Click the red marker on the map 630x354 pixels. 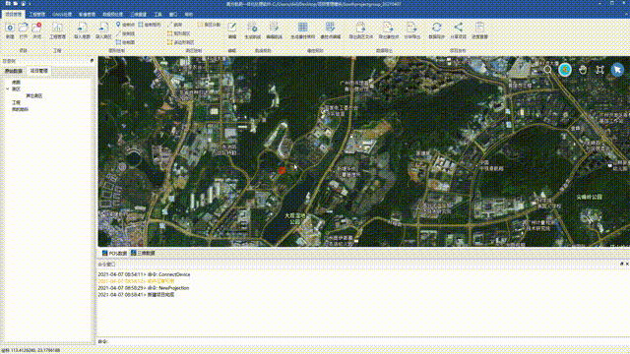pos(283,170)
